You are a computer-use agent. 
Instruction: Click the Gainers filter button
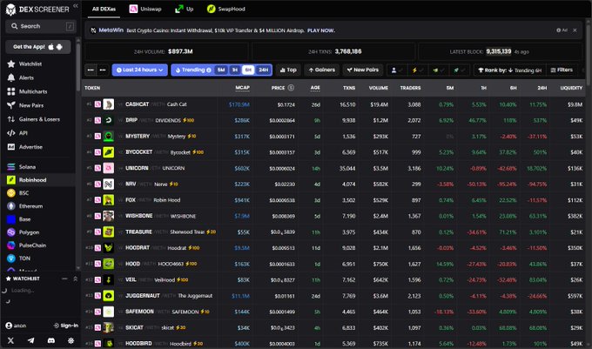[x=321, y=70]
